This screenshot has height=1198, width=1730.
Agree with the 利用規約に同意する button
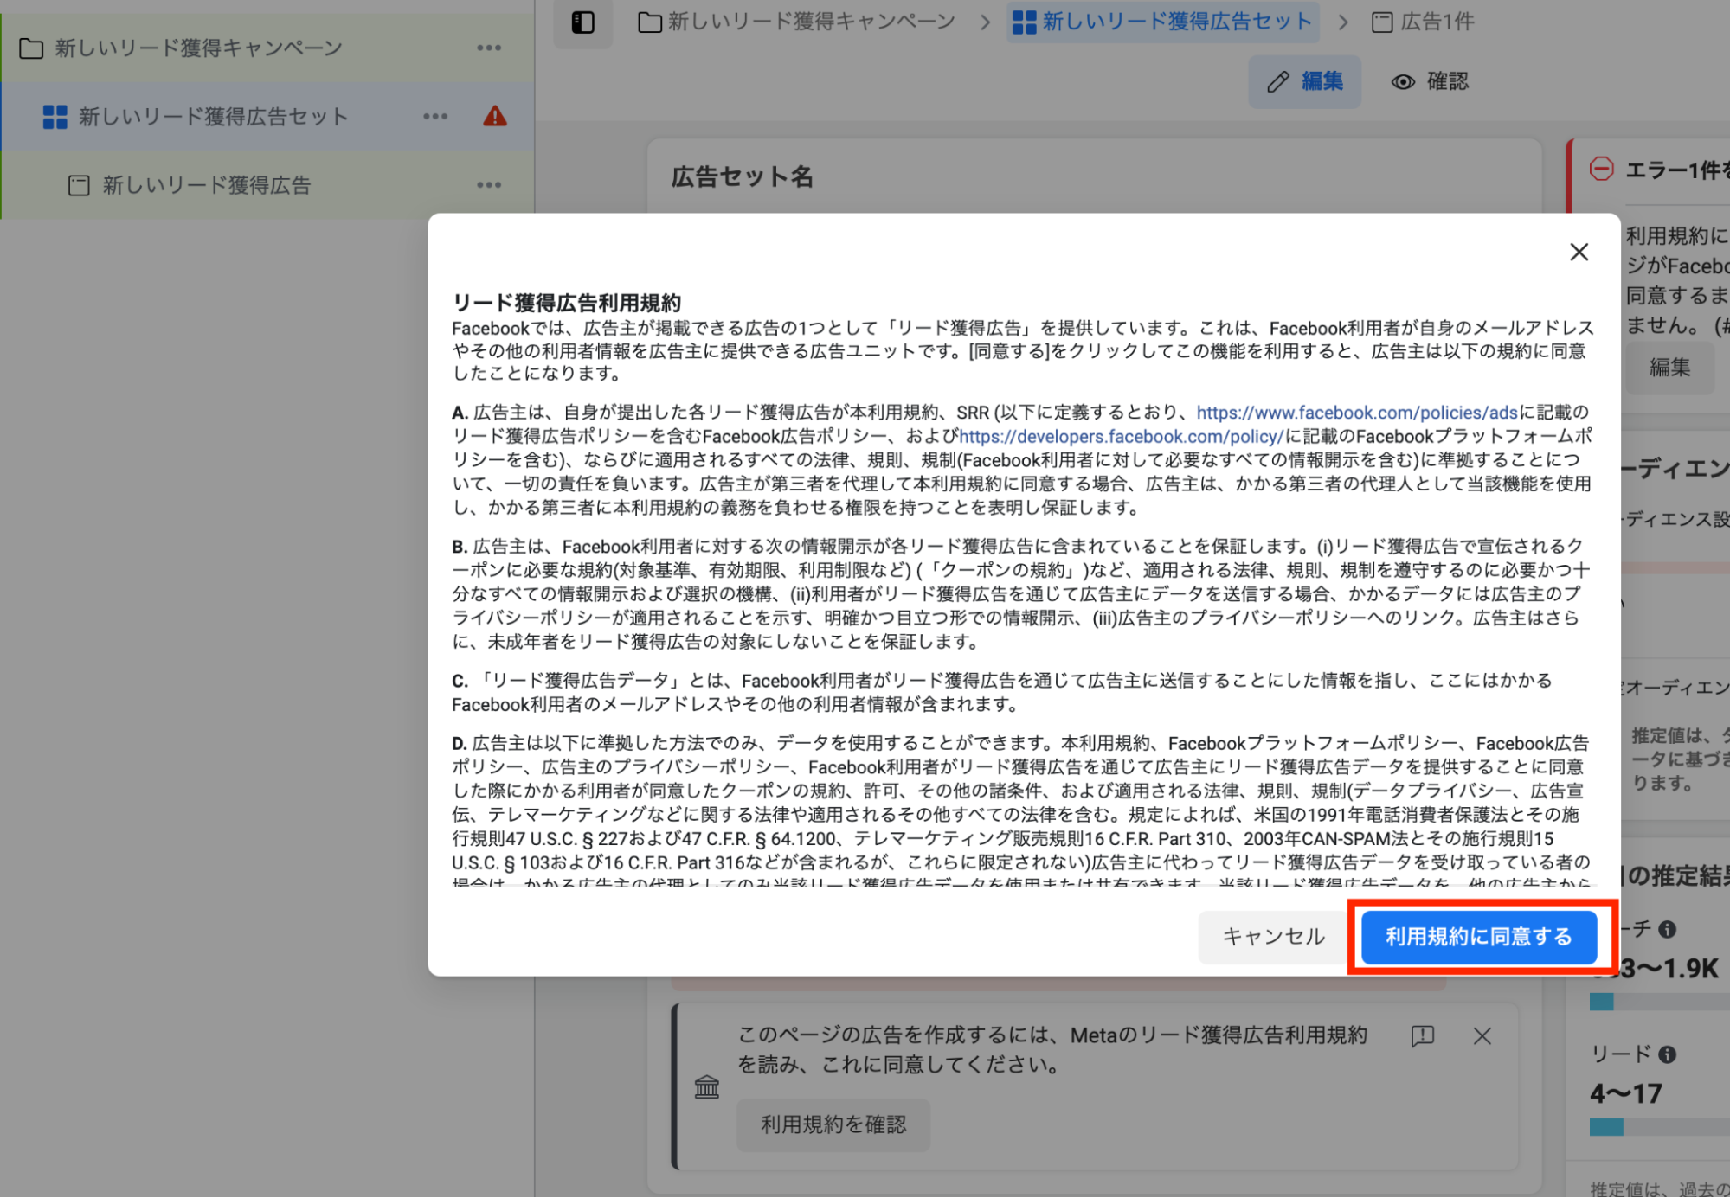click(1478, 937)
